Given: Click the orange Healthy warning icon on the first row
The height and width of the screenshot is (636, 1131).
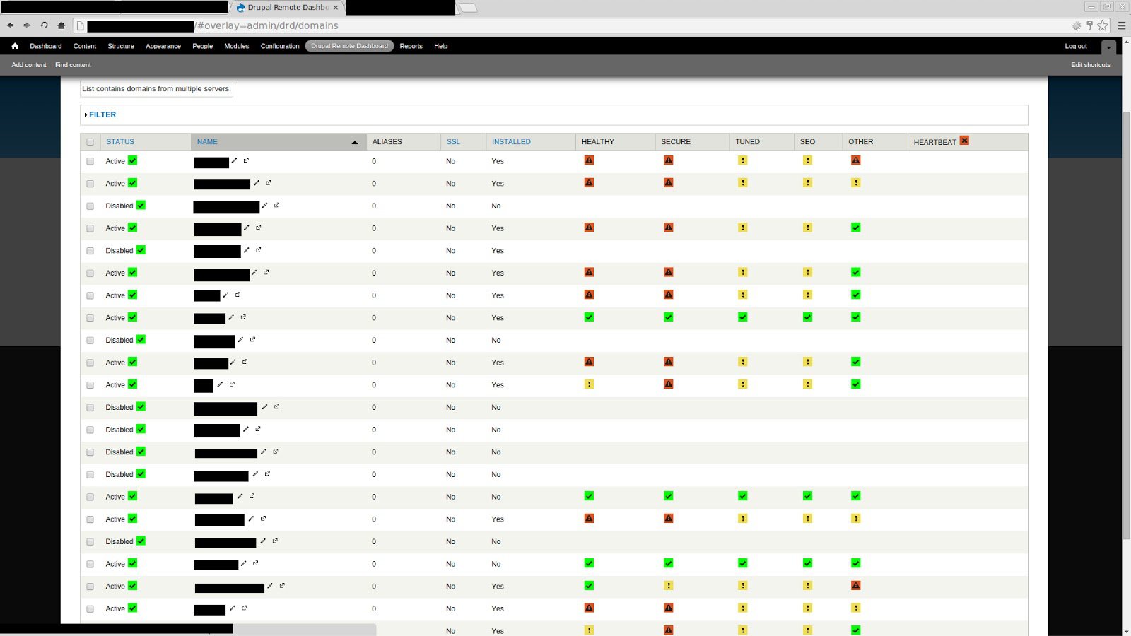Looking at the screenshot, I should tap(588, 160).
